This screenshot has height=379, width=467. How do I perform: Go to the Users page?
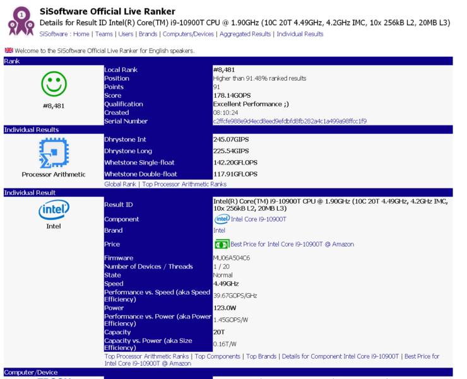point(126,34)
